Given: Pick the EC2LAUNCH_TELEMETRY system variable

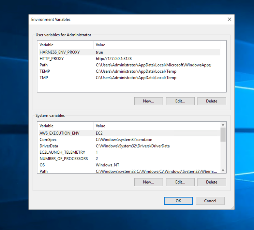Looking at the screenshot, I should [x=62, y=152].
